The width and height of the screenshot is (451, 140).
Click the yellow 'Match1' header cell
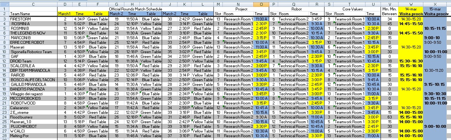pyautogui.click(x=65, y=13)
